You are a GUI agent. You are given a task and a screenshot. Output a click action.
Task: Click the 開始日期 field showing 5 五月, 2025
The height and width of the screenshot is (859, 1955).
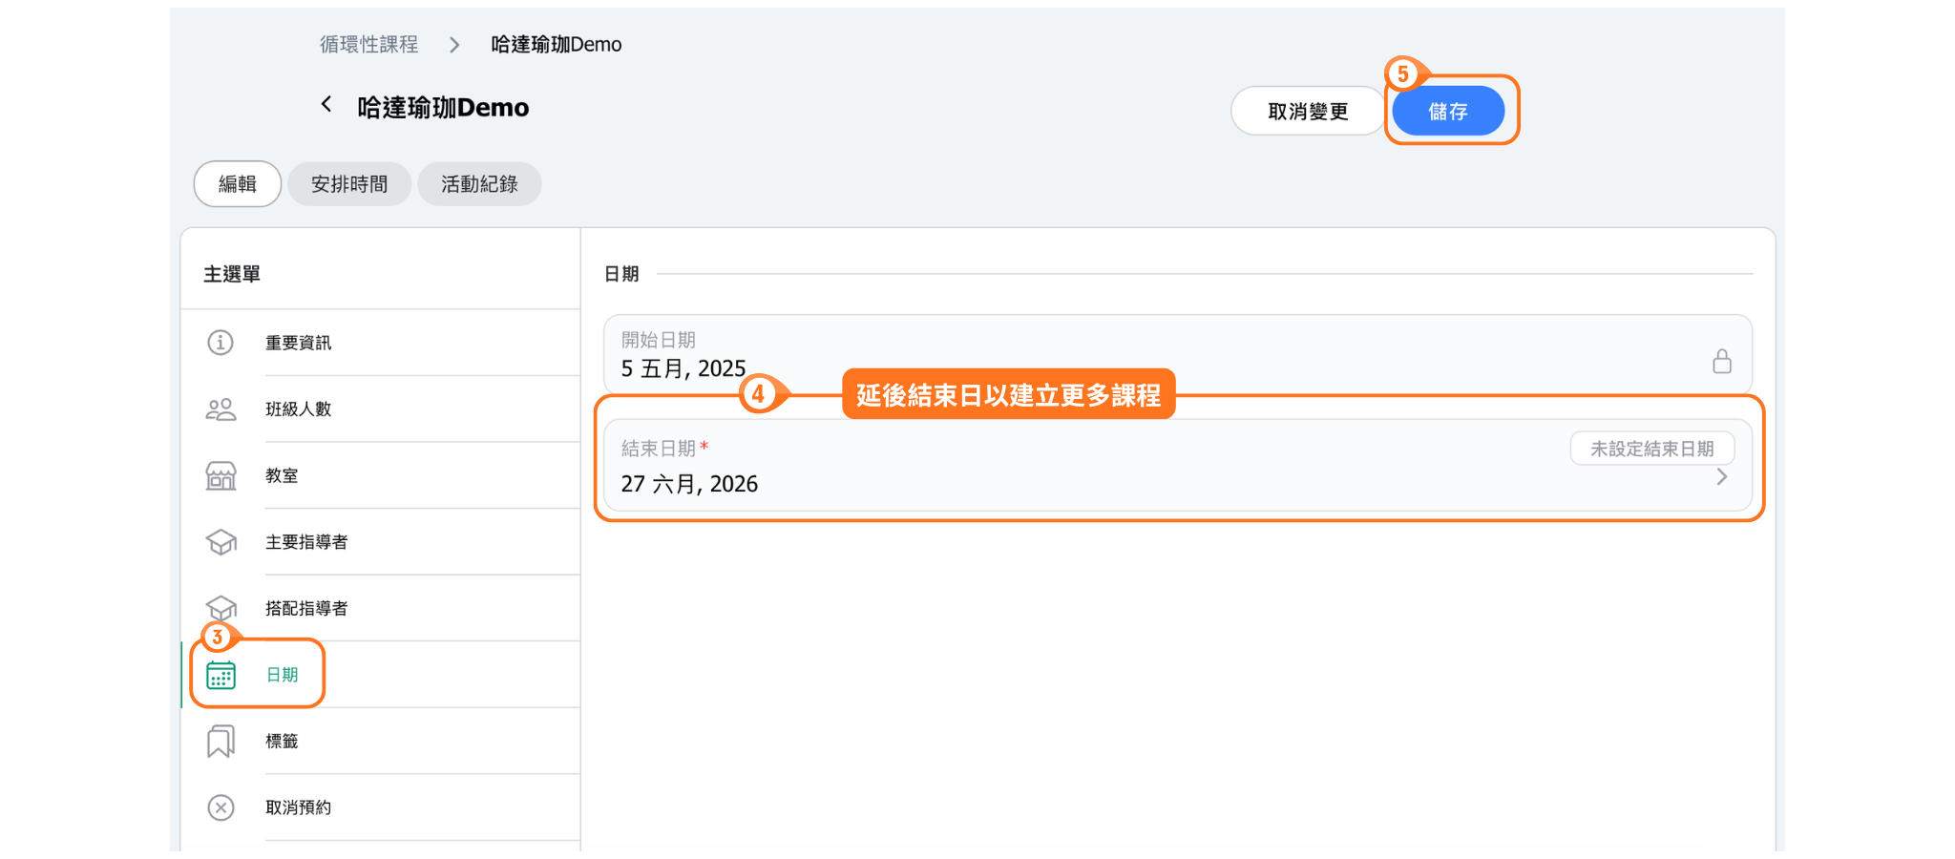[1050, 354]
